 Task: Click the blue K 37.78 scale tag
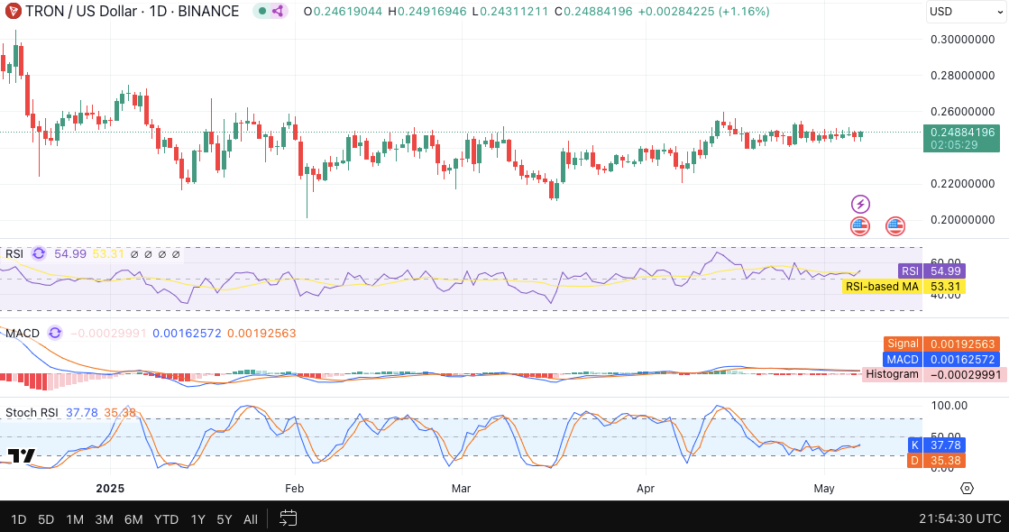click(x=936, y=445)
